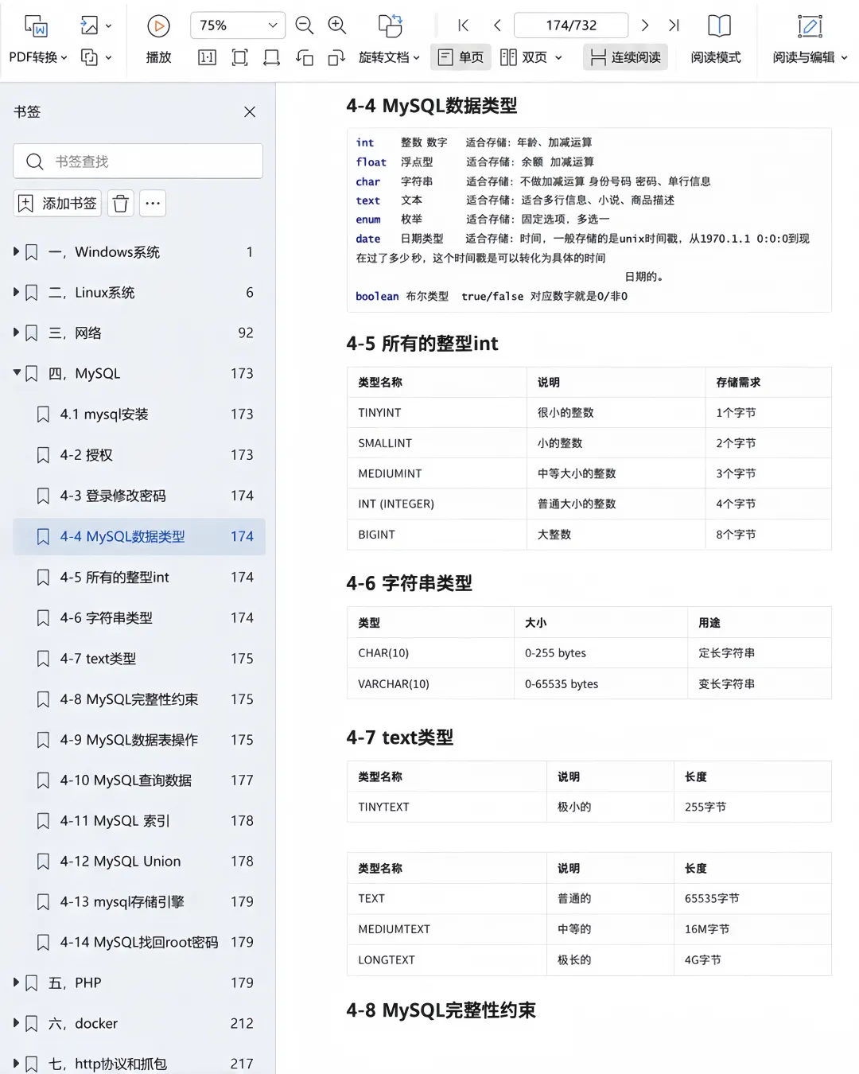This screenshot has height=1074, width=859.
Task: Collapse the 四, MySQL bookmark
Action: (16, 373)
